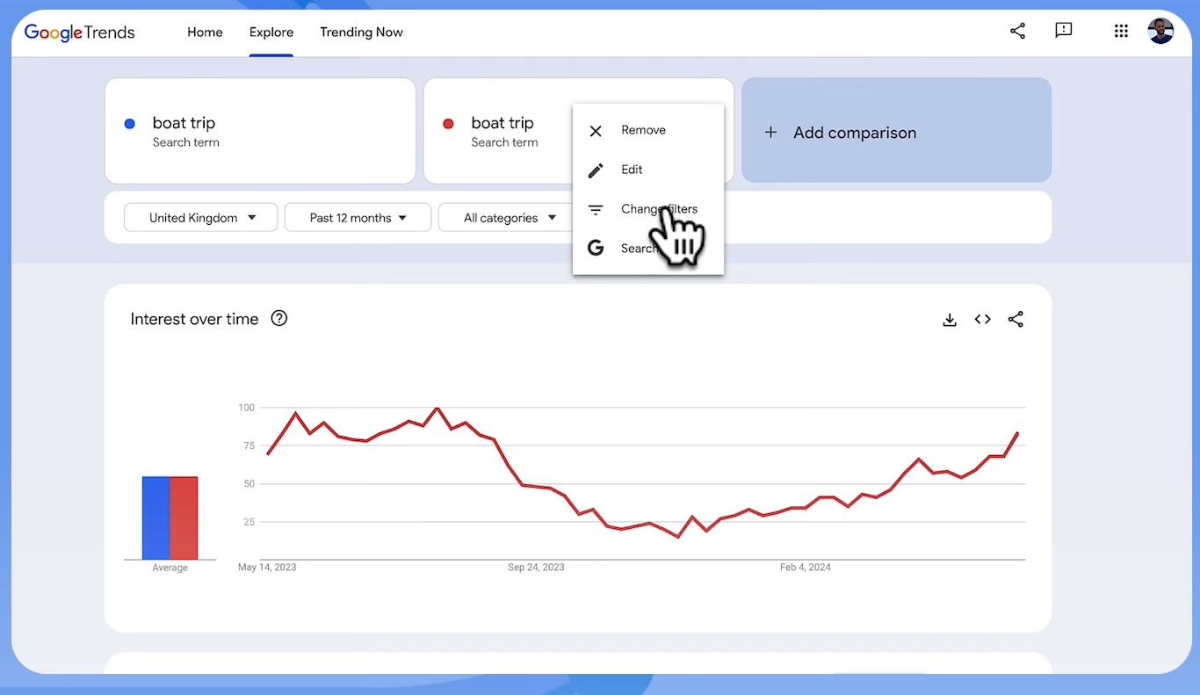The width and height of the screenshot is (1200, 695).
Task: Click the Add comparison button
Action: tap(896, 130)
